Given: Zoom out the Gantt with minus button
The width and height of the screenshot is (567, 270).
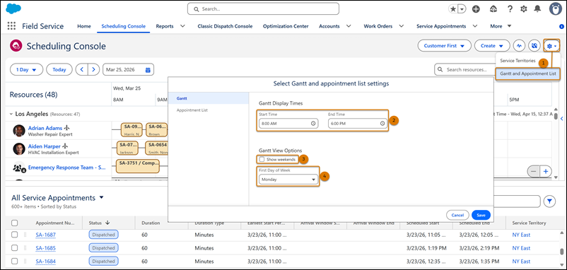Looking at the screenshot, I should (x=534, y=171).
